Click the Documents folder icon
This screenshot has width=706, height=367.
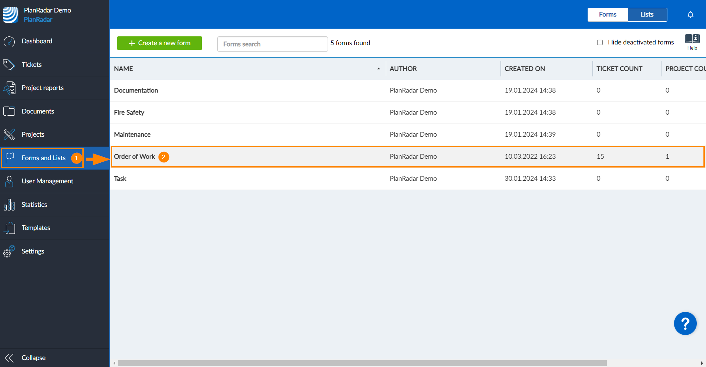click(x=9, y=111)
